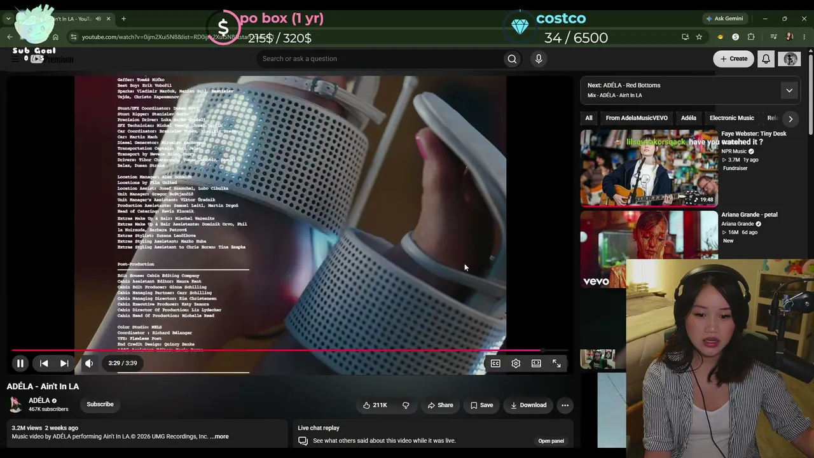Pause the video playback
Viewport: 814px width, 458px height.
[x=20, y=363]
